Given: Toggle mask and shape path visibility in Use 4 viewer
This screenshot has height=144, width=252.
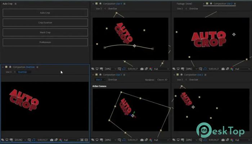Looking at the screenshot, I should (x=124, y=69).
